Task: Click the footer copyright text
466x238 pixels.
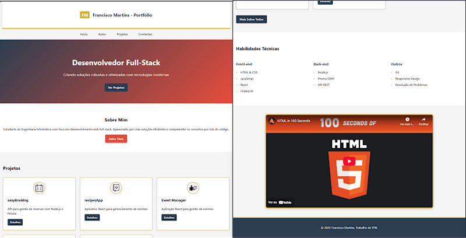Action: coord(349,228)
